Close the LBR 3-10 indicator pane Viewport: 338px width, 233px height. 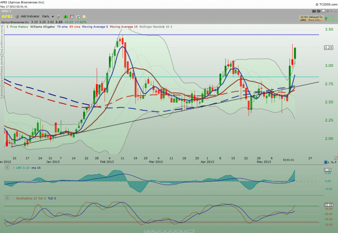(7, 168)
